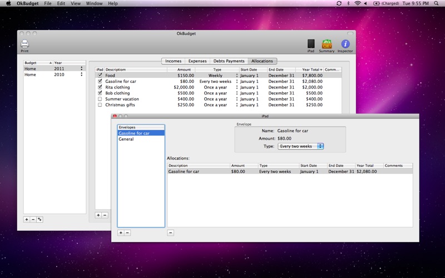Sort by Budget column header
Screen dimensions: 445x278
[x=38, y=63]
